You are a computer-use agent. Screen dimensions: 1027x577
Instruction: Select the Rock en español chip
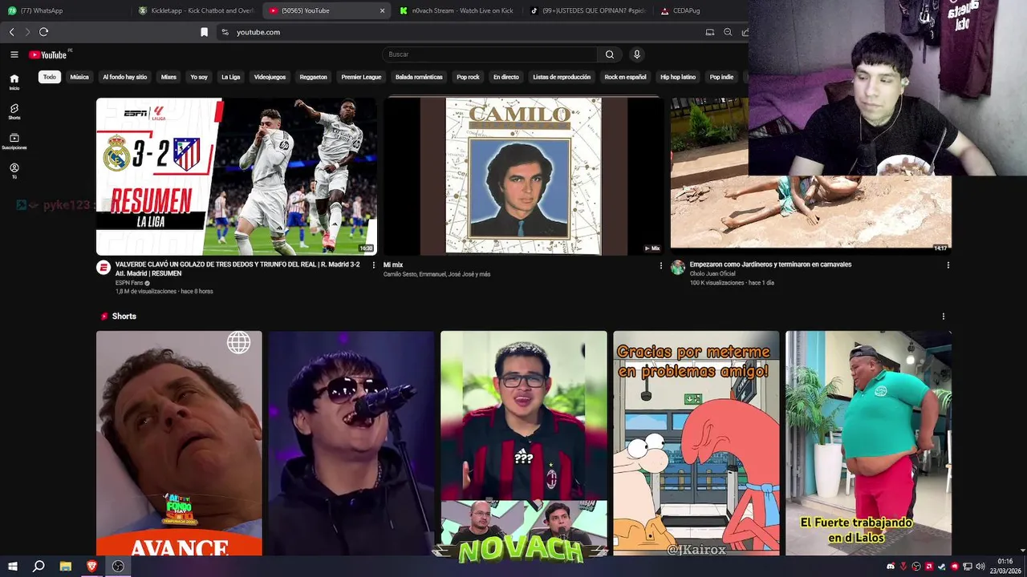tap(625, 77)
